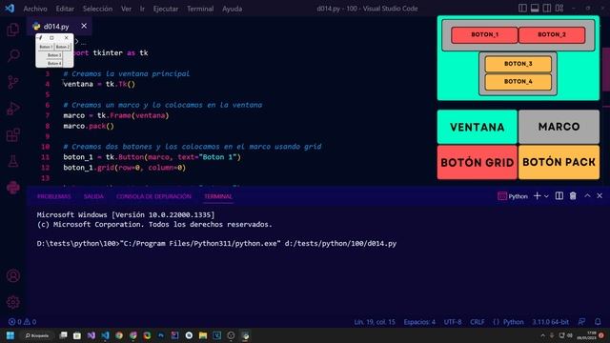Switch to the CONSOLA DE DEPURACIÓN tab

[153, 196]
